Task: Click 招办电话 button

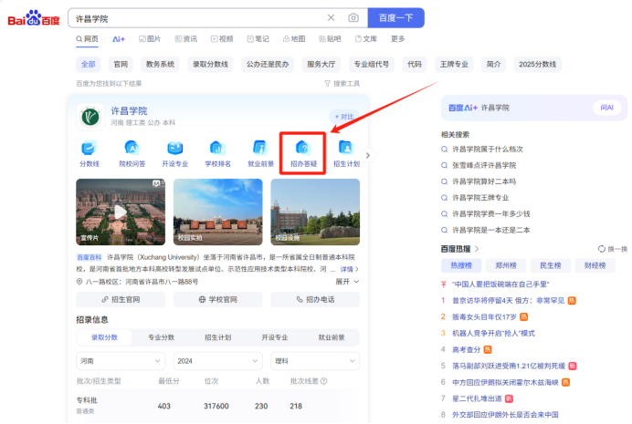Action: 315,300
